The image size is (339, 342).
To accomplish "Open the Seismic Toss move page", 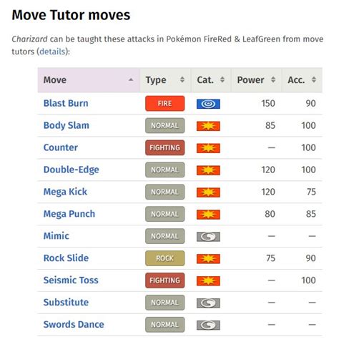I will click(71, 280).
